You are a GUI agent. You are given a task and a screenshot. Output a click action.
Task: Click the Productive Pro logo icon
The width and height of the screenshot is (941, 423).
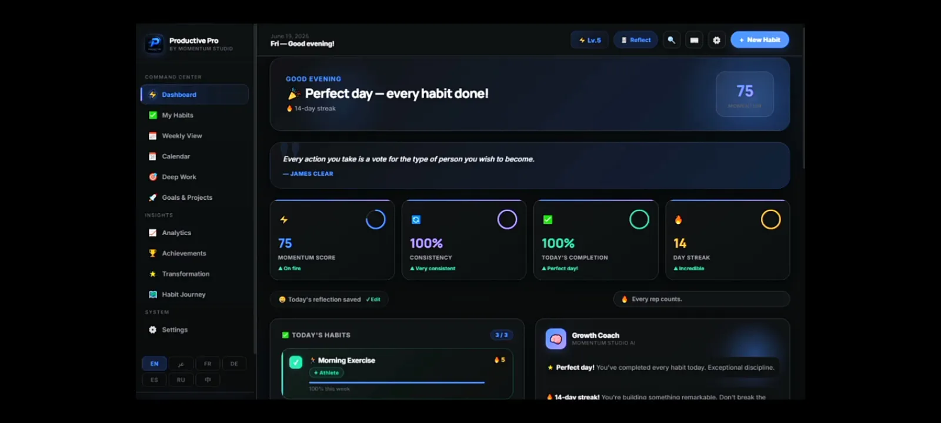coord(155,43)
